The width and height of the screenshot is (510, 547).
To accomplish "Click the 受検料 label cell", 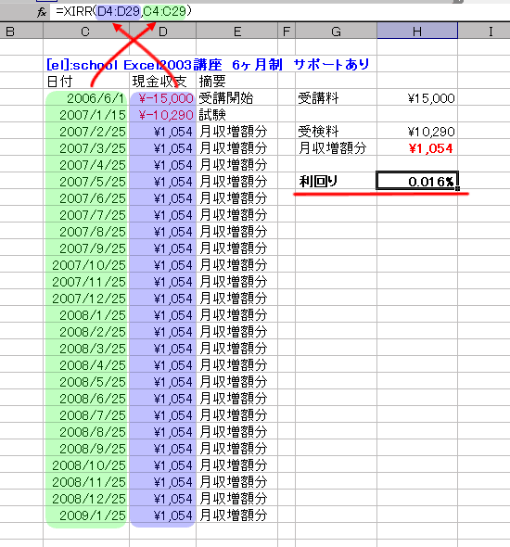I will [x=336, y=132].
